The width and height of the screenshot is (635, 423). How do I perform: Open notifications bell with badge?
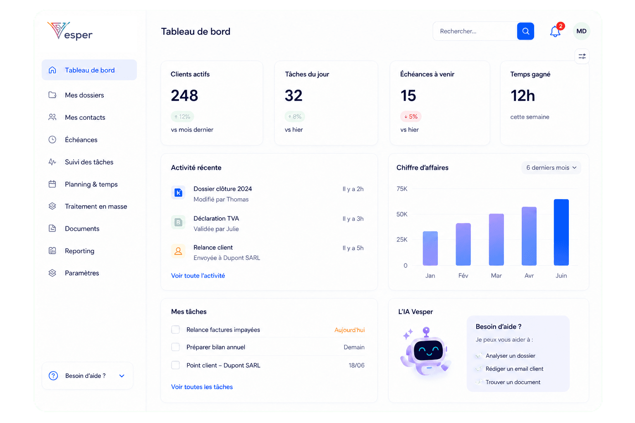tap(556, 31)
